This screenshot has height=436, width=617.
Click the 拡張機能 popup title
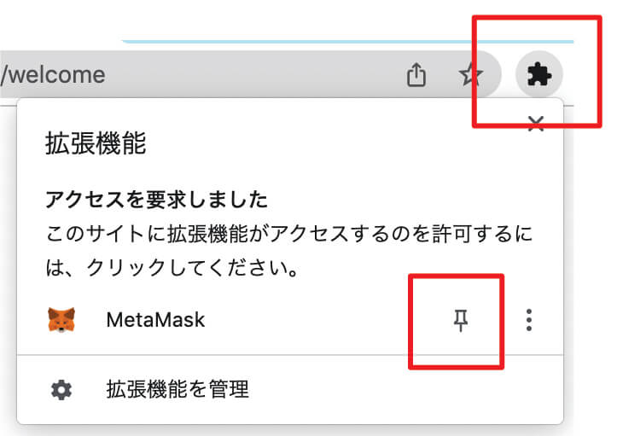click(x=96, y=143)
